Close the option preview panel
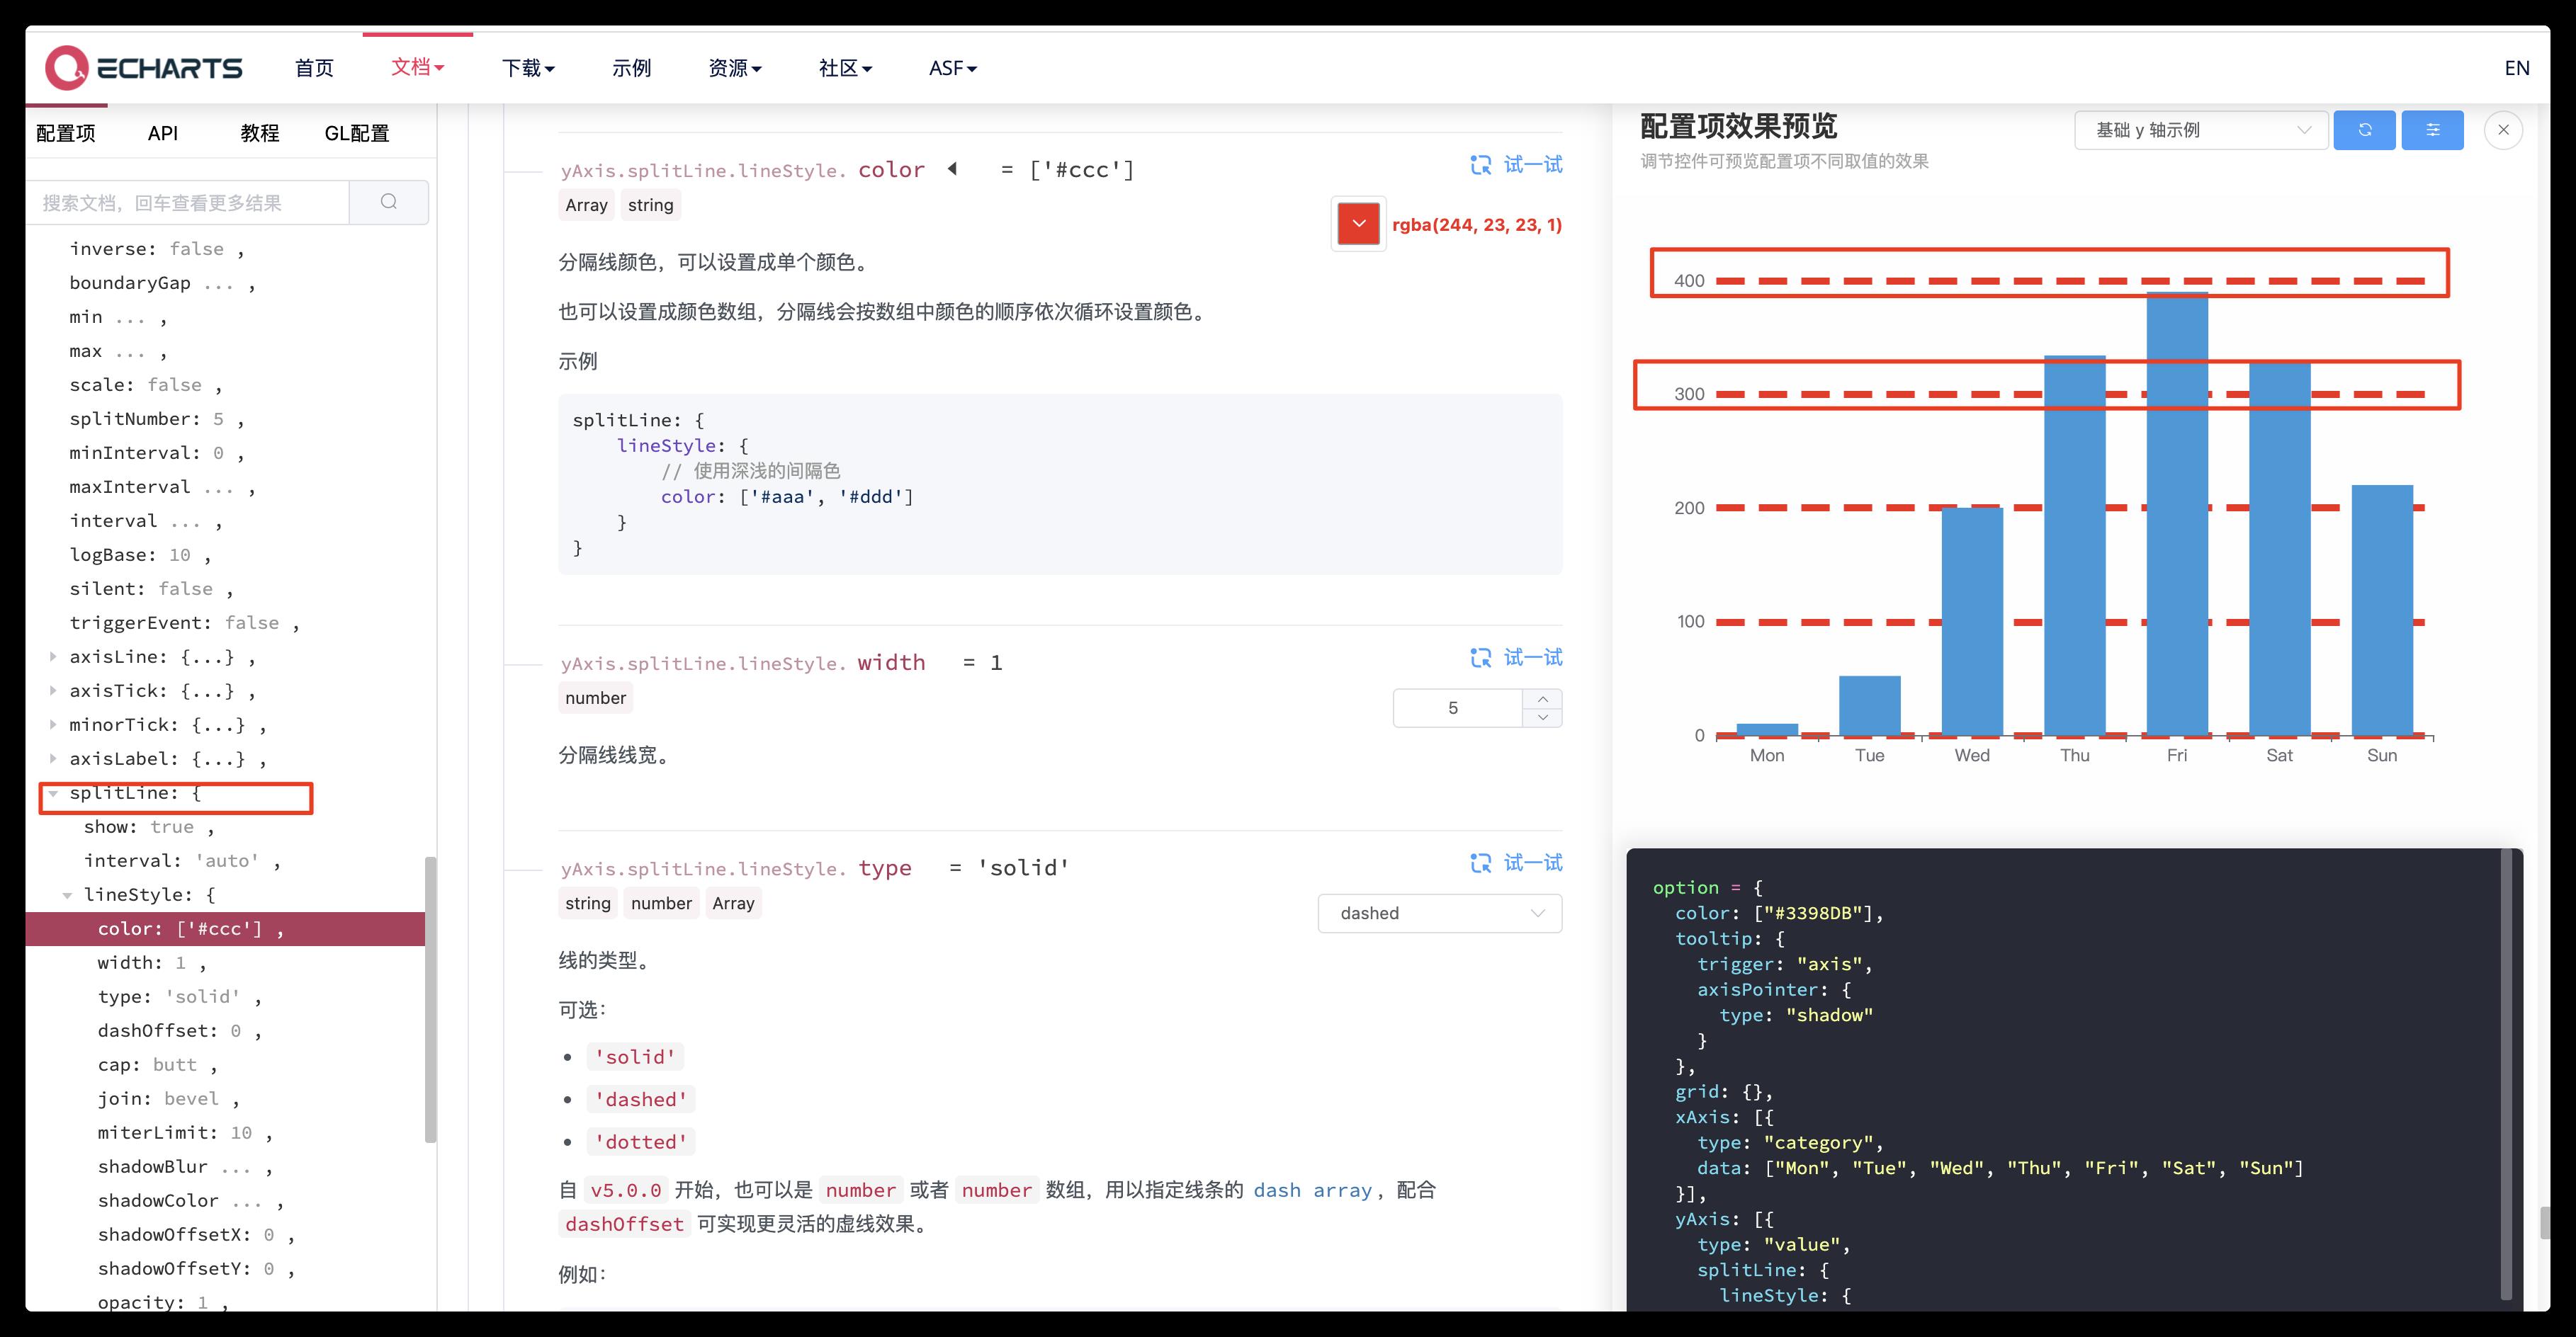Viewport: 2576px width, 1337px height. click(2503, 130)
